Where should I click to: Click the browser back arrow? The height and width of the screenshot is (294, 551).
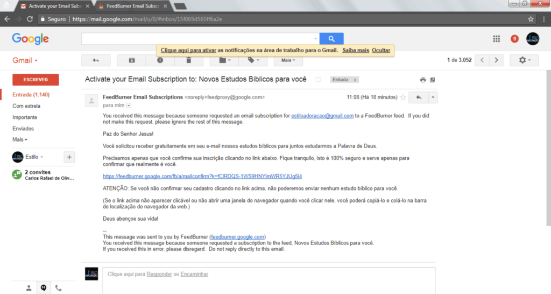click(x=7, y=19)
